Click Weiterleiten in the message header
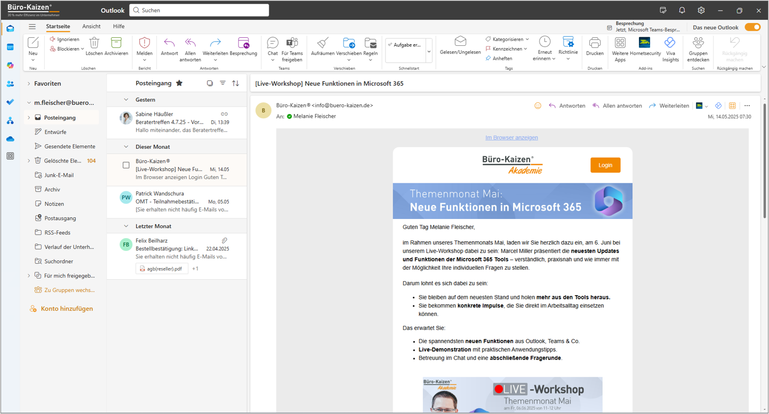This screenshot has height=414, width=769. [669, 105]
